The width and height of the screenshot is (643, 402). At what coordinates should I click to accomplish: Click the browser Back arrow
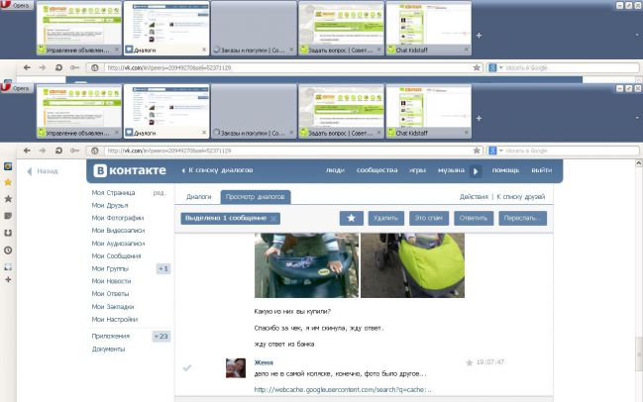tap(28, 151)
